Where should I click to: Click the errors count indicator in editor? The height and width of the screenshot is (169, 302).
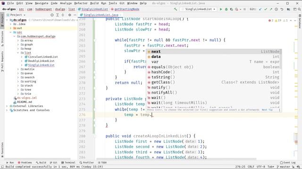click(271, 20)
